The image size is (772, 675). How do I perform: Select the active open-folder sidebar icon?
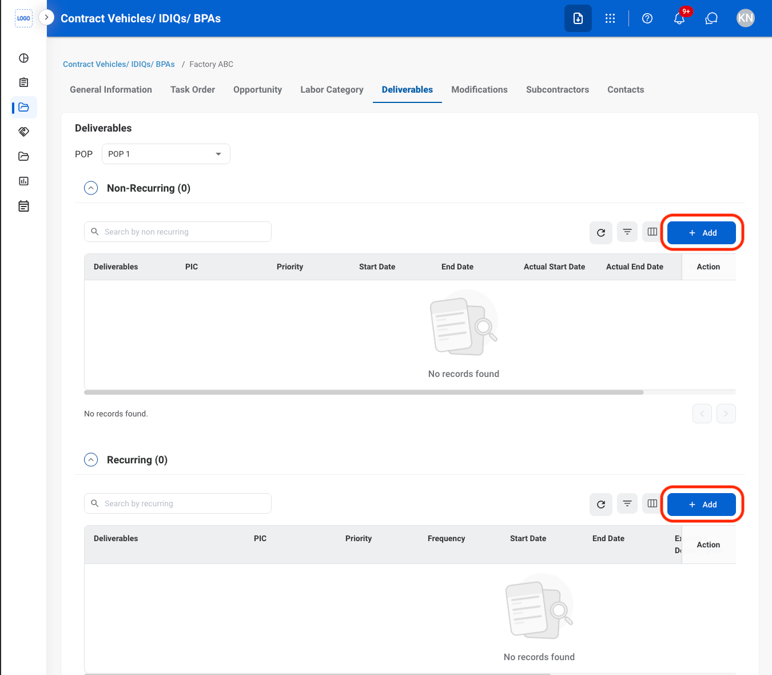click(23, 107)
